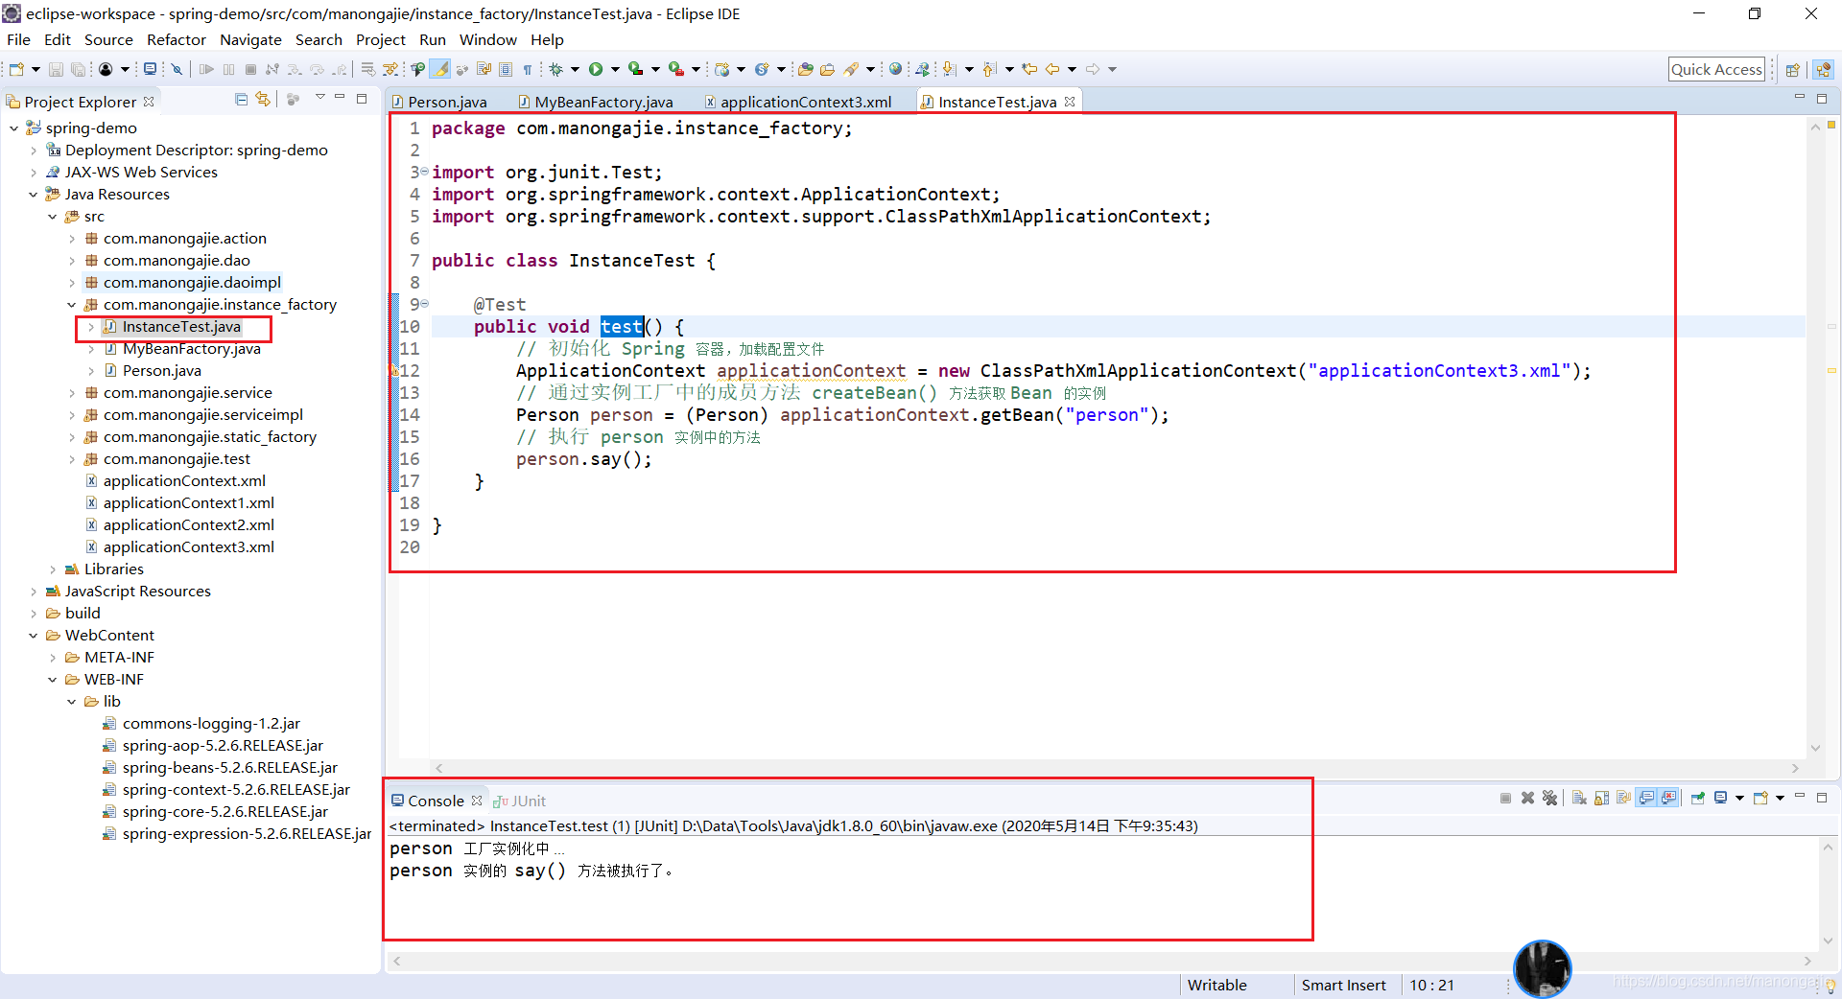The width and height of the screenshot is (1842, 999).
Task: Close the InstanceTest.java editor tab
Action: point(1069,102)
